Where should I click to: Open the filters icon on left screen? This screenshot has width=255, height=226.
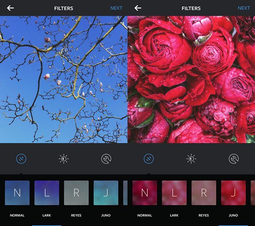pyautogui.click(x=21, y=159)
